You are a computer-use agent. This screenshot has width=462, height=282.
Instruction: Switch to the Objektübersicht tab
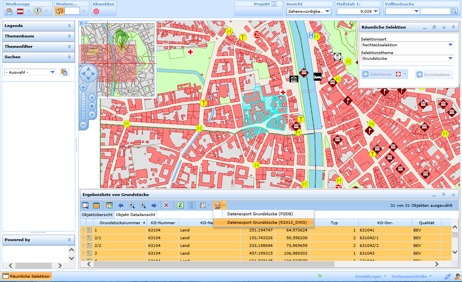coord(96,214)
